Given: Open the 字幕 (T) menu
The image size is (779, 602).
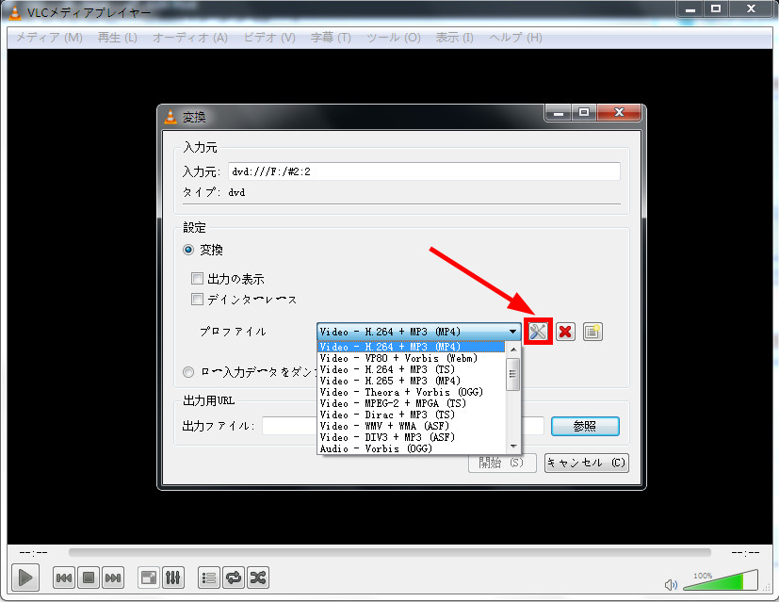Looking at the screenshot, I should (x=331, y=38).
